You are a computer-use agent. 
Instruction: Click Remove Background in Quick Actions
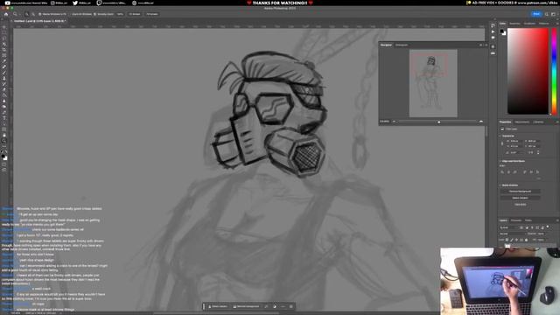click(x=520, y=192)
